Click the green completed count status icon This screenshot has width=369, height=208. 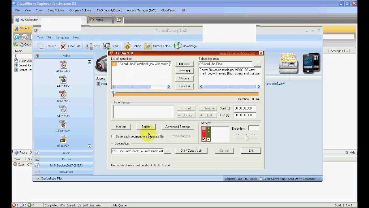point(29,205)
